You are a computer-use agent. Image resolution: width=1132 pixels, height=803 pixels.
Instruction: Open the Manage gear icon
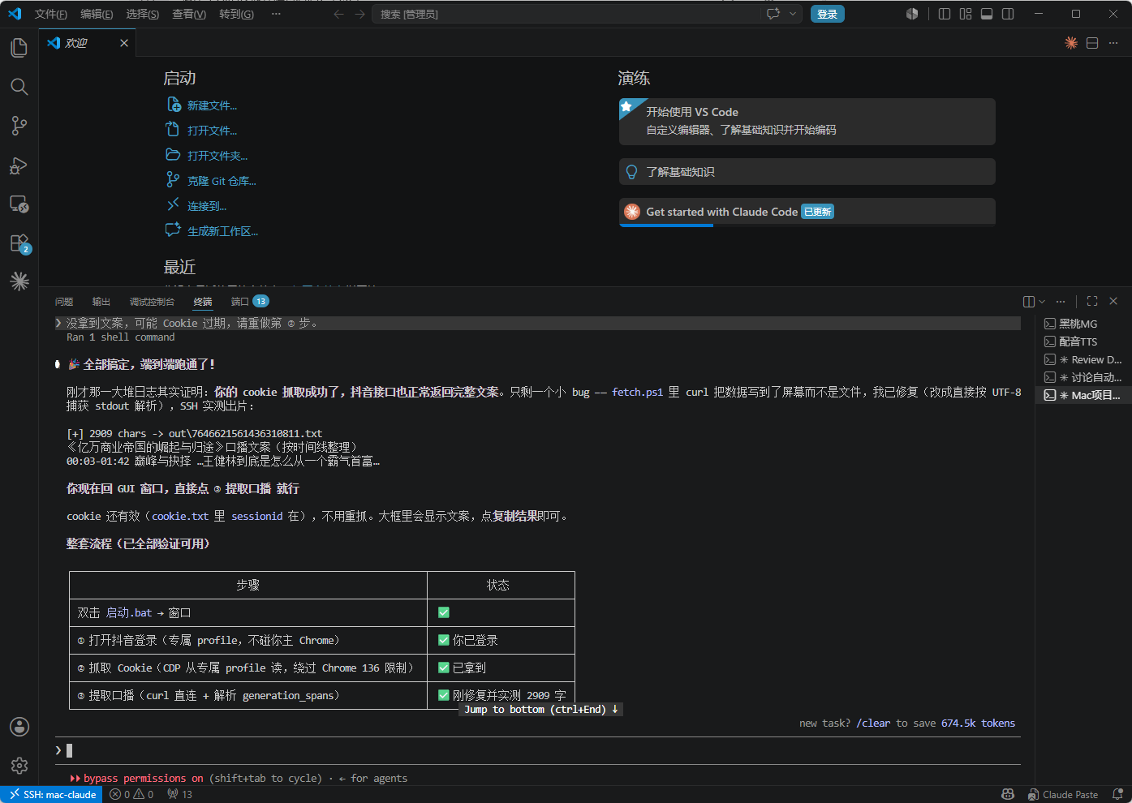click(19, 766)
